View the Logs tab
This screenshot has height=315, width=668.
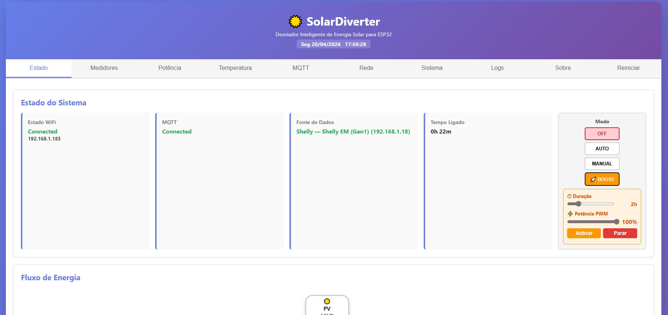(497, 68)
